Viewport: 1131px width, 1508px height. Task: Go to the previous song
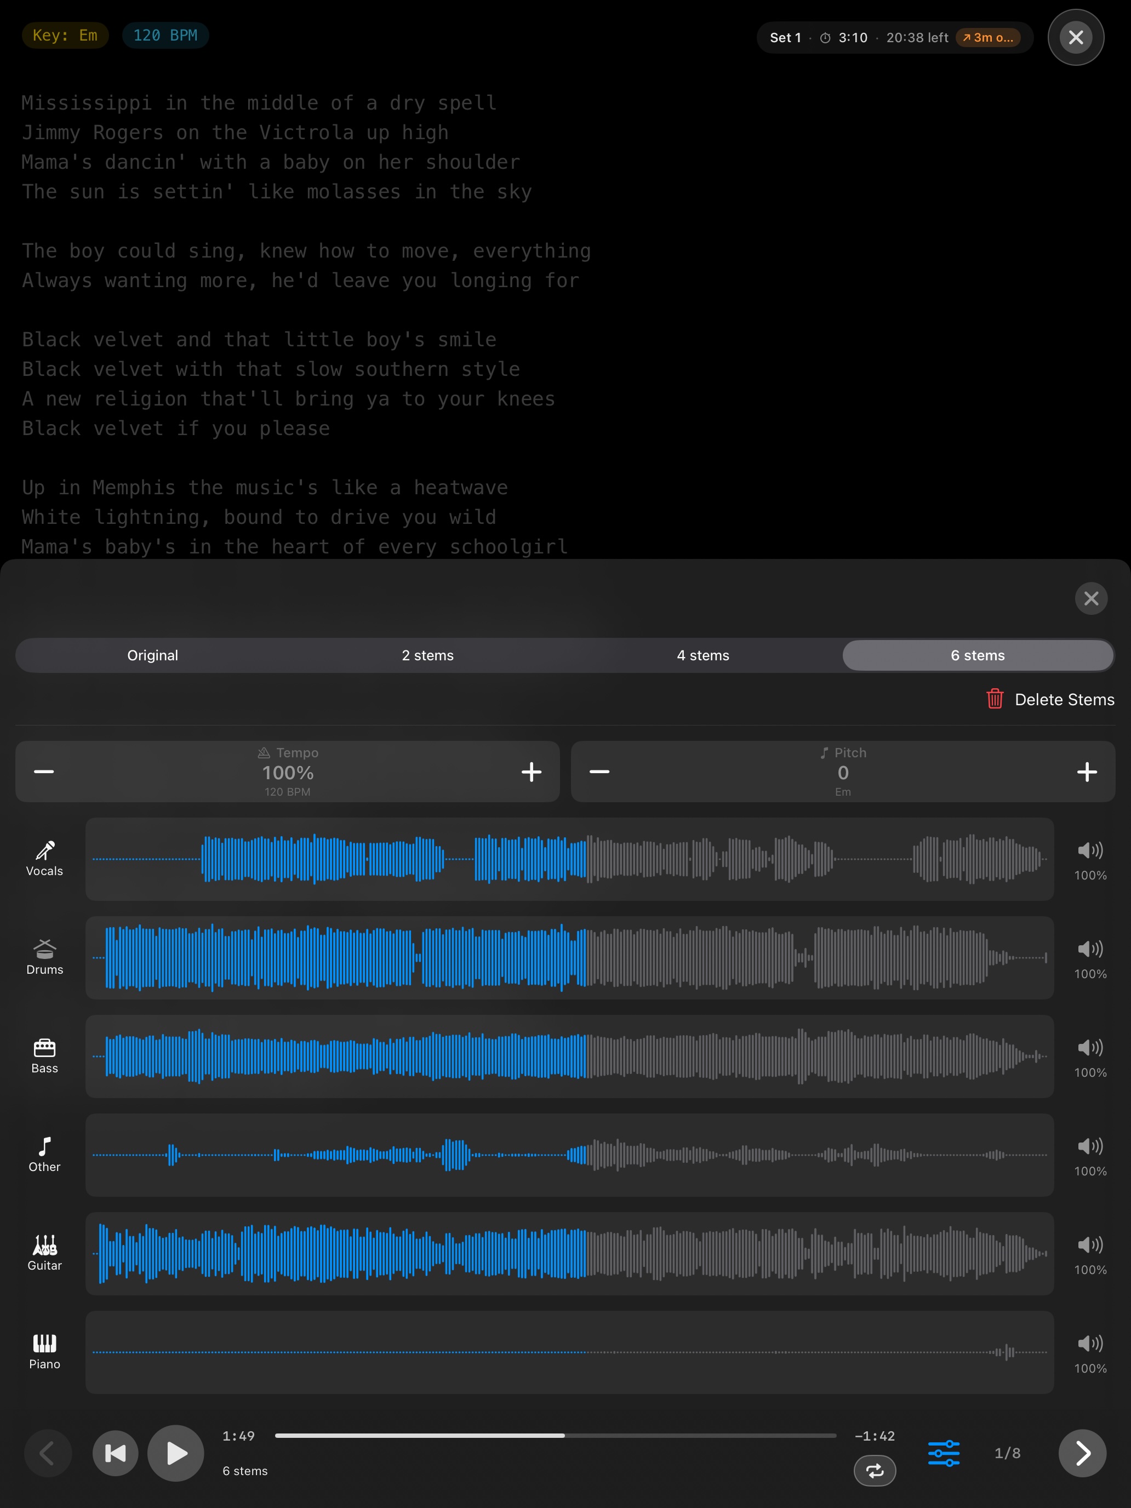48,1453
